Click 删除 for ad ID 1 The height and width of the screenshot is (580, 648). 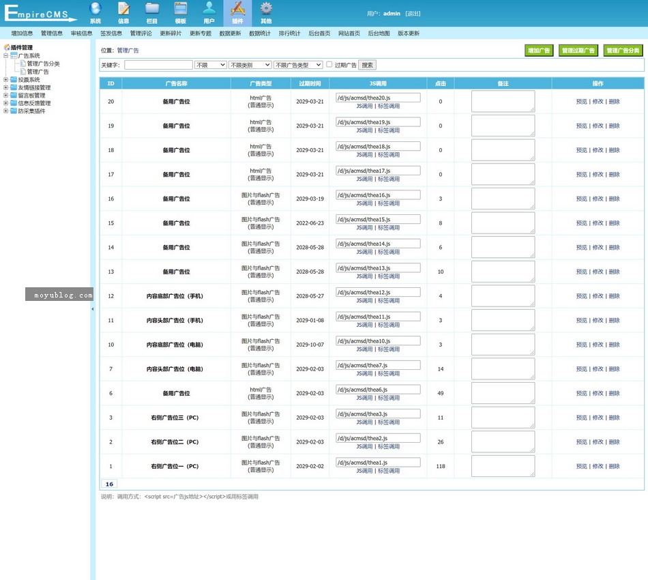coord(614,466)
